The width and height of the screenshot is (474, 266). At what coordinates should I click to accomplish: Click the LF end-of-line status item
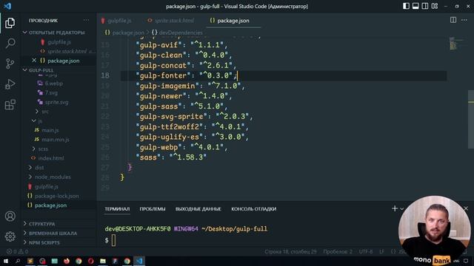click(382, 251)
